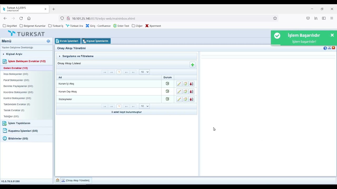Viewport: 337px width, 189px height.
Task: Open Evrak İşlemleri menu
Action: tap(67, 41)
